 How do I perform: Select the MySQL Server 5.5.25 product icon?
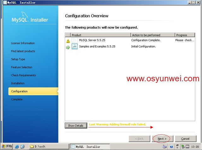[x=74, y=40]
